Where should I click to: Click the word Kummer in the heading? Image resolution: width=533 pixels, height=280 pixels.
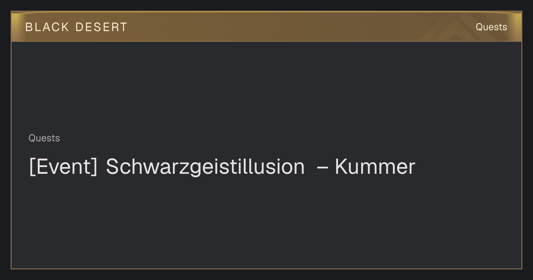pyautogui.click(x=375, y=167)
